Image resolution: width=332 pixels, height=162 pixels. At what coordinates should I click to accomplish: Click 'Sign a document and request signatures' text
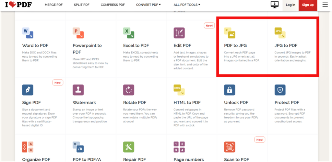pos(40,117)
